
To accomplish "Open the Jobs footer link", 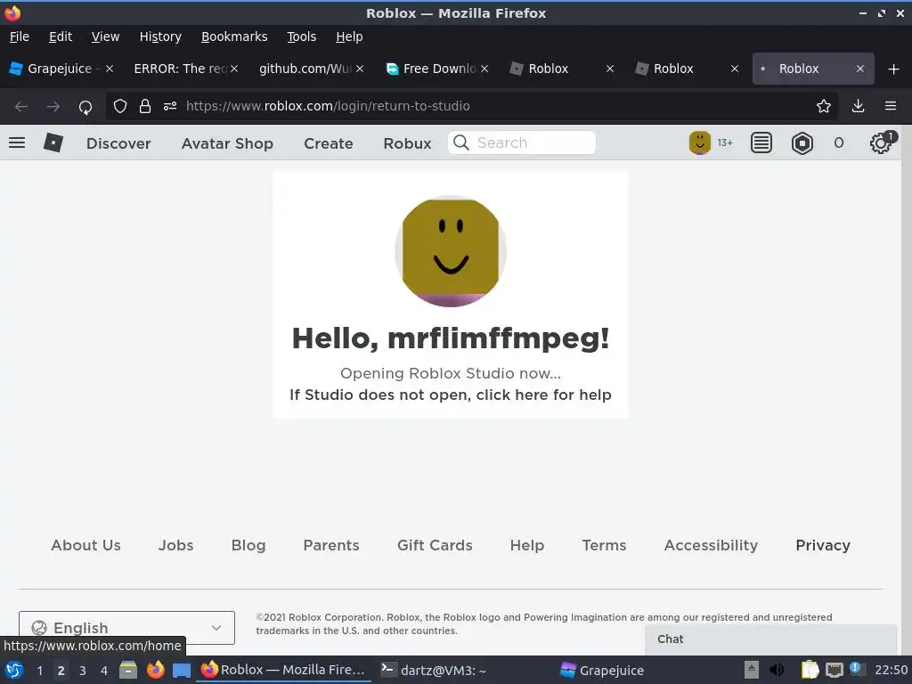I will tap(175, 545).
